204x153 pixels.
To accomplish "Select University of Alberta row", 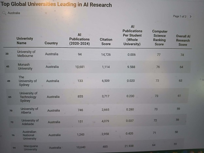I will click(29, 110).
